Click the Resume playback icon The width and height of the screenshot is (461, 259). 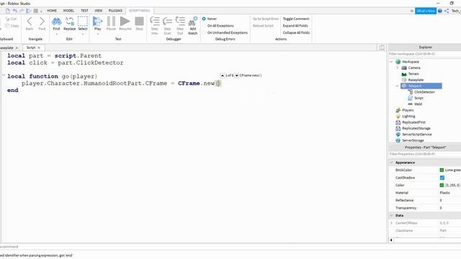coord(125,22)
